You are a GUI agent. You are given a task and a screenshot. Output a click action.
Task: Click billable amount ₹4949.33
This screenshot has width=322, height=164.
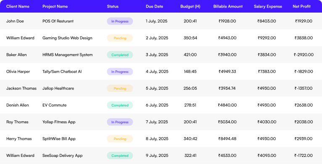coord(227,72)
